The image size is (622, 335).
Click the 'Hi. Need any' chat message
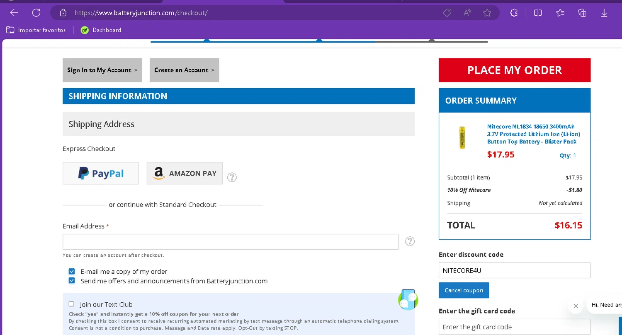(606, 305)
